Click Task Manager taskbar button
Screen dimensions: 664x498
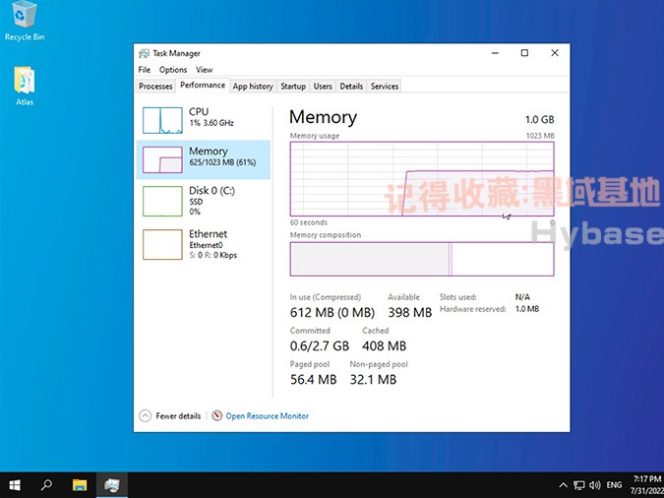click(x=112, y=485)
